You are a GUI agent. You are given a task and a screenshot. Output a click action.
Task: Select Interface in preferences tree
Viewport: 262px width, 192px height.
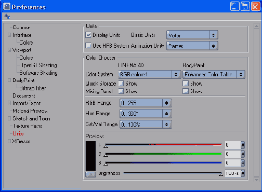[x=22, y=35]
